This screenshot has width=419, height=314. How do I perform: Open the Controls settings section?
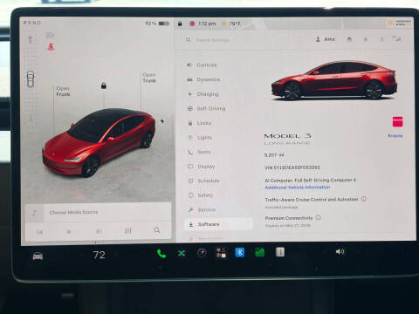tap(203, 65)
